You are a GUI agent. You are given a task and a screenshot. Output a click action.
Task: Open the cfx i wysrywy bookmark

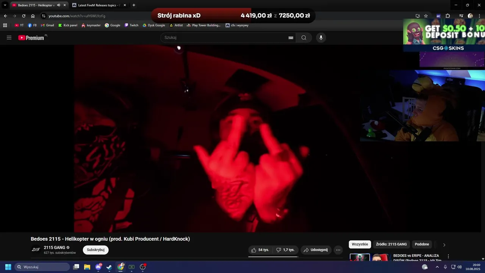click(237, 25)
